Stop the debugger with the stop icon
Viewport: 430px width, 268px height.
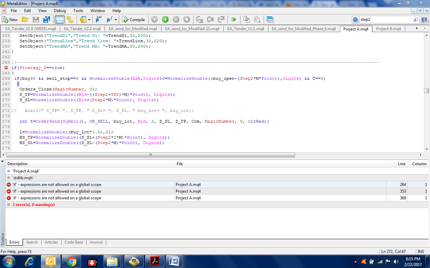[x=187, y=19]
